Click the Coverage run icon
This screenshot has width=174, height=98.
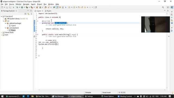[27, 7]
